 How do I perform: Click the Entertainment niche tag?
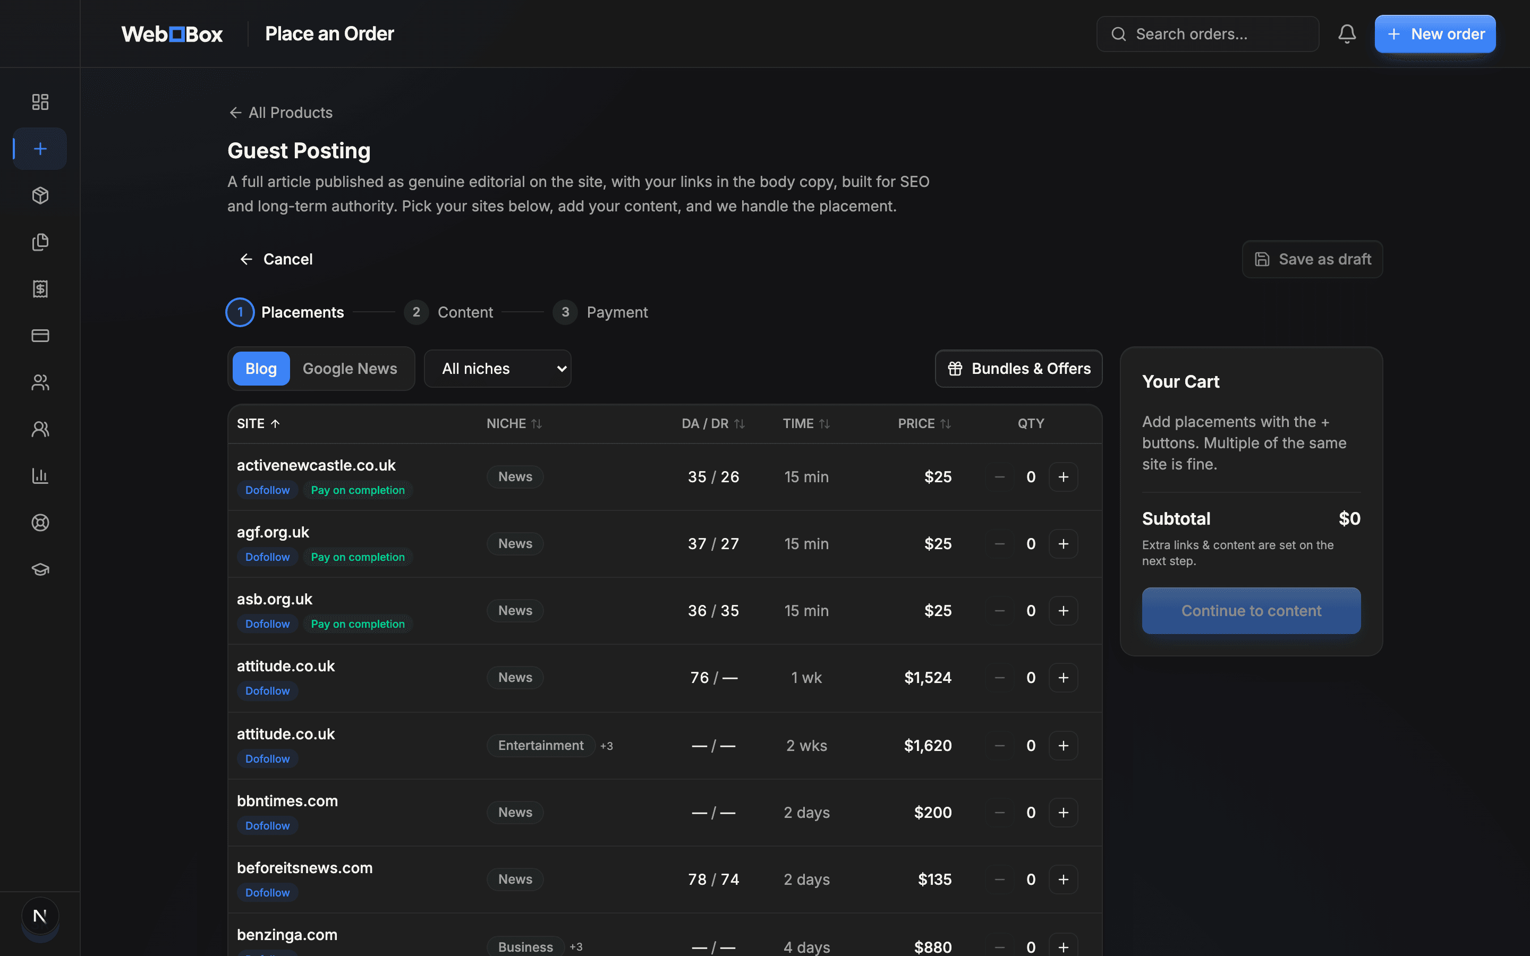tap(541, 746)
